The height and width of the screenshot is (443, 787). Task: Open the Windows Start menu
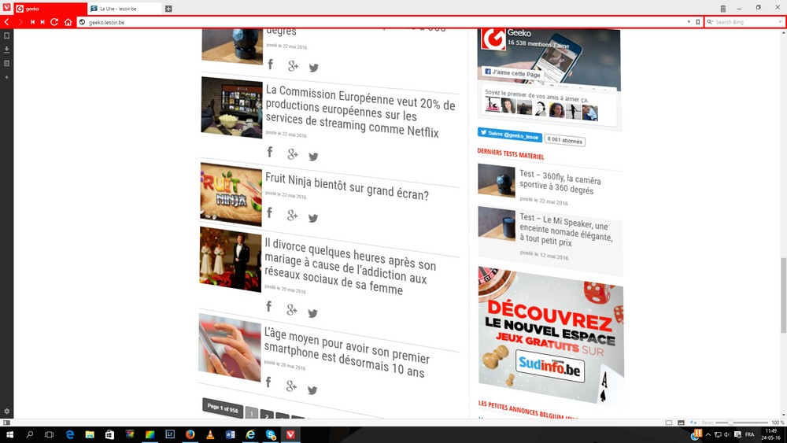click(x=9, y=434)
